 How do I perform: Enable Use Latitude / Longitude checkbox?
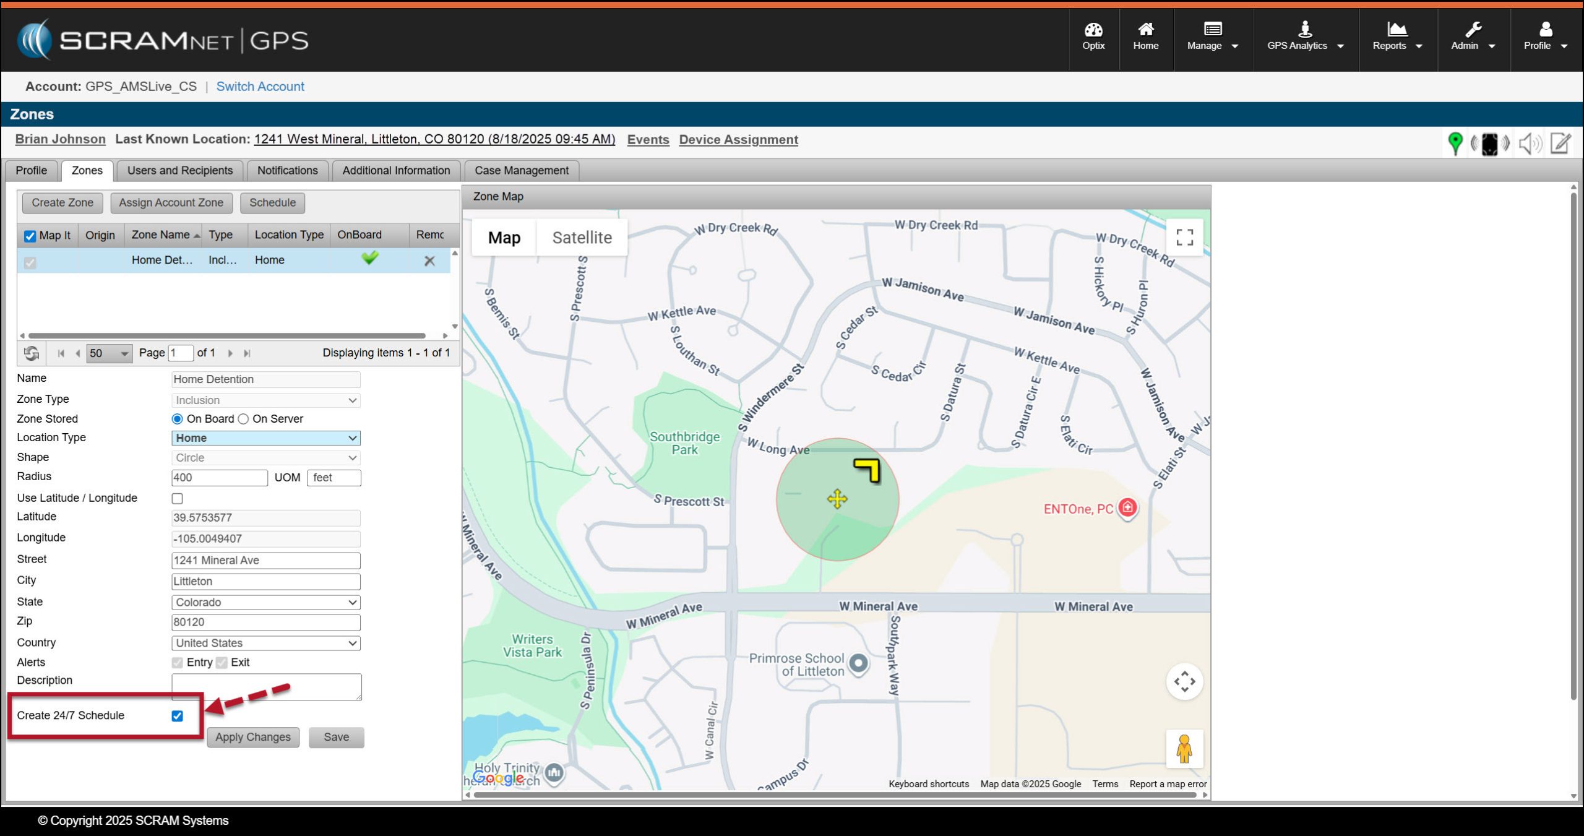pyautogui.click(x=178, y=498)
